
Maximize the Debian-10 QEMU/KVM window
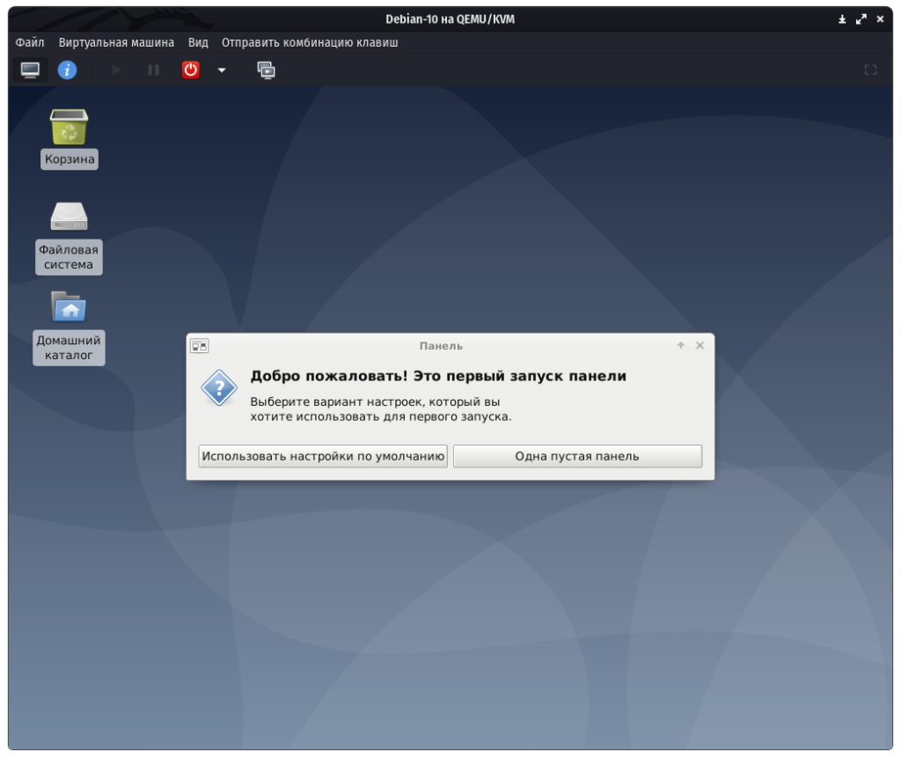coord(861,19)
